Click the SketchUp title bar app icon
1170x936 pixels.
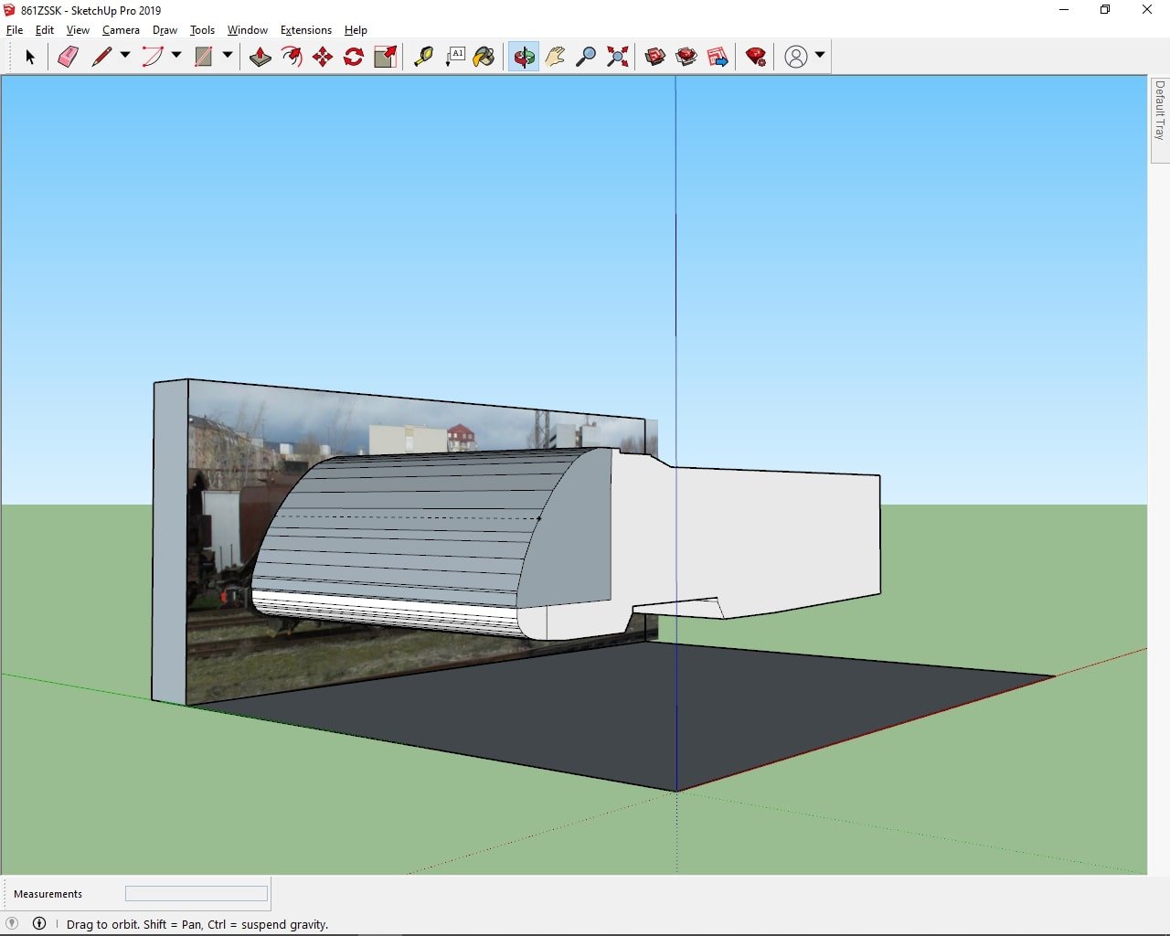coord(10,10)
